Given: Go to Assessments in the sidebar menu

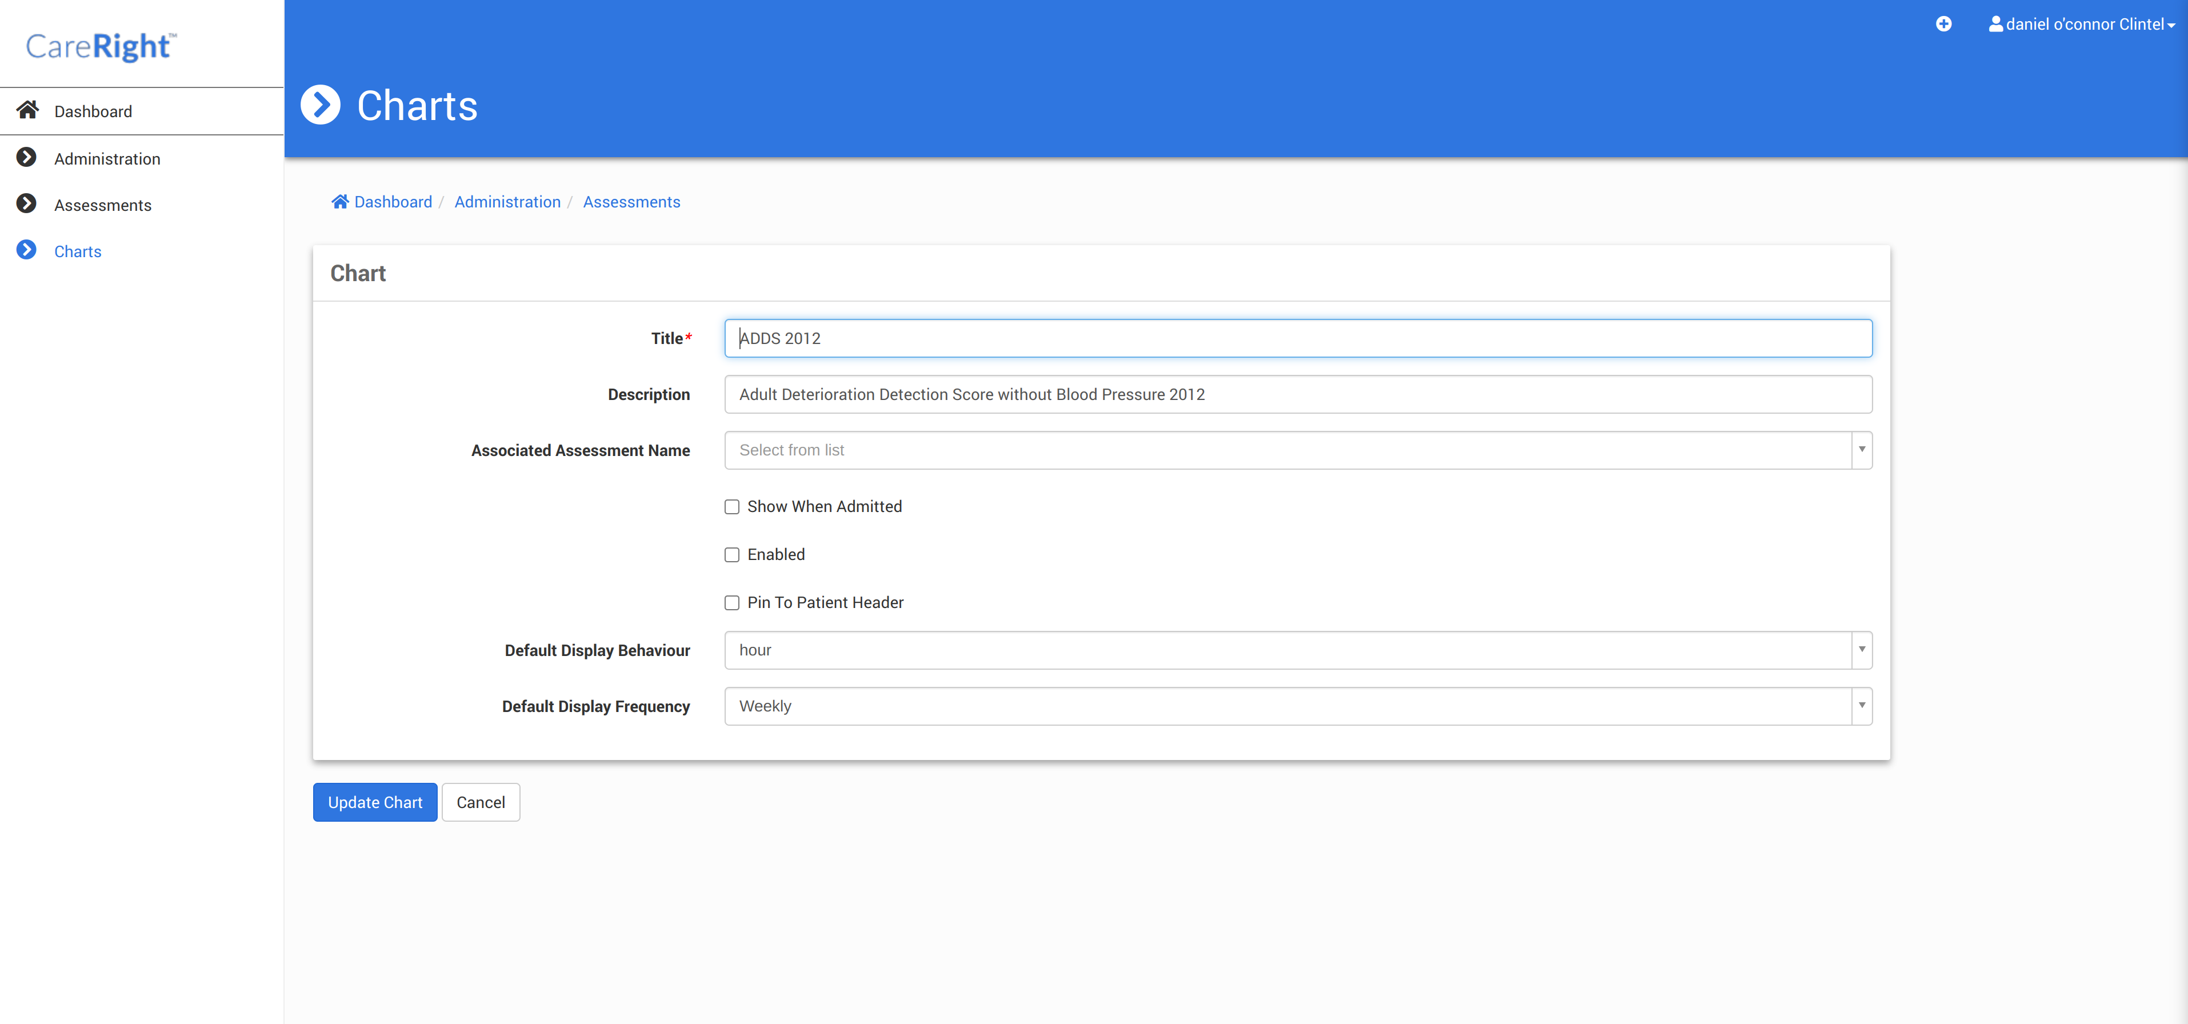Looking at the screenshot, I should (103, 205).
